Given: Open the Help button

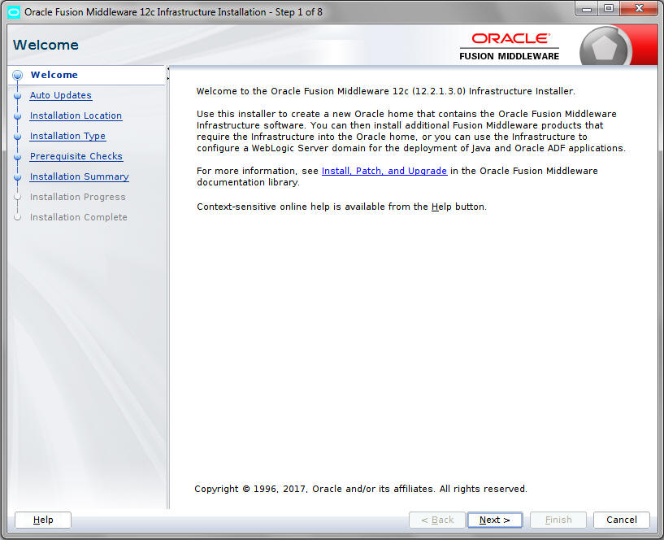Looking at the screenshot, I should coord(43,520).
